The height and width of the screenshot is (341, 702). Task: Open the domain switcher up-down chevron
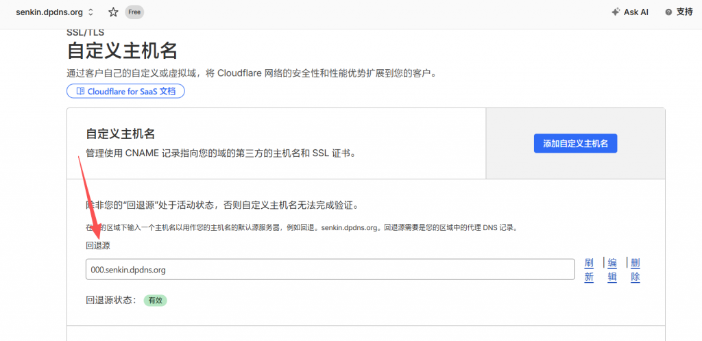point(91,12)
